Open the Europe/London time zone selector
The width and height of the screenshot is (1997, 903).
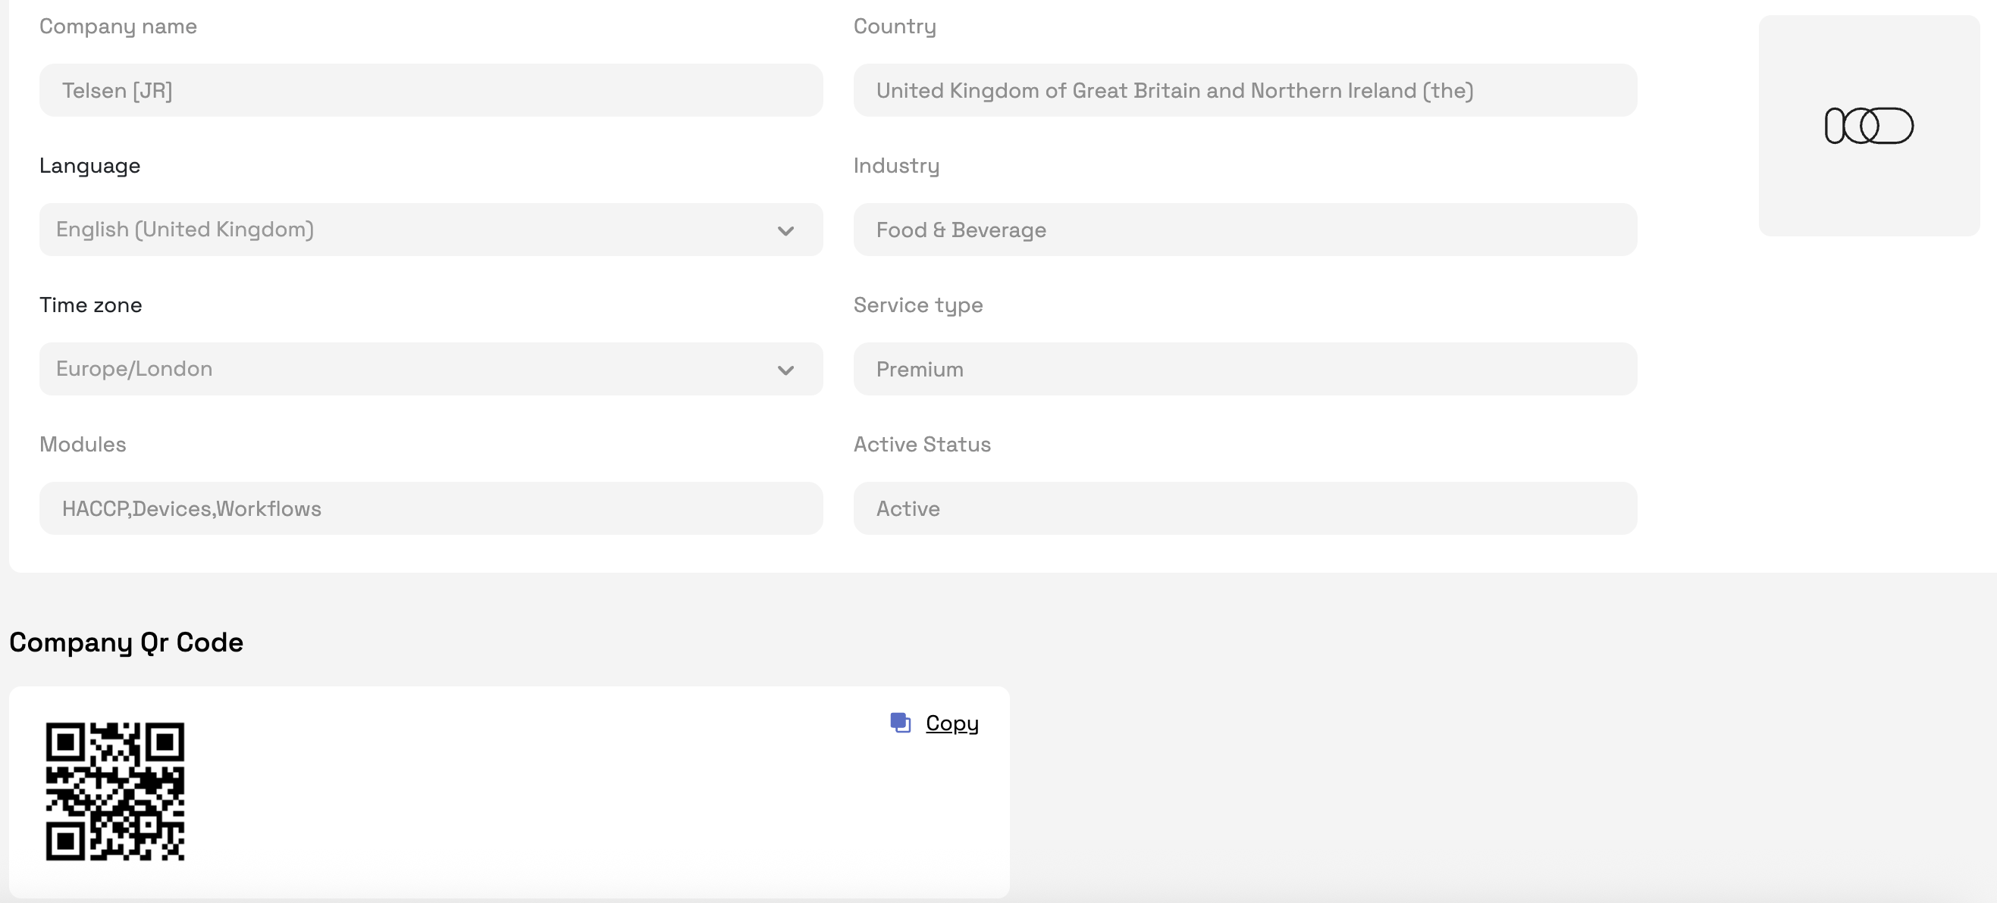(x=387, y=369)
